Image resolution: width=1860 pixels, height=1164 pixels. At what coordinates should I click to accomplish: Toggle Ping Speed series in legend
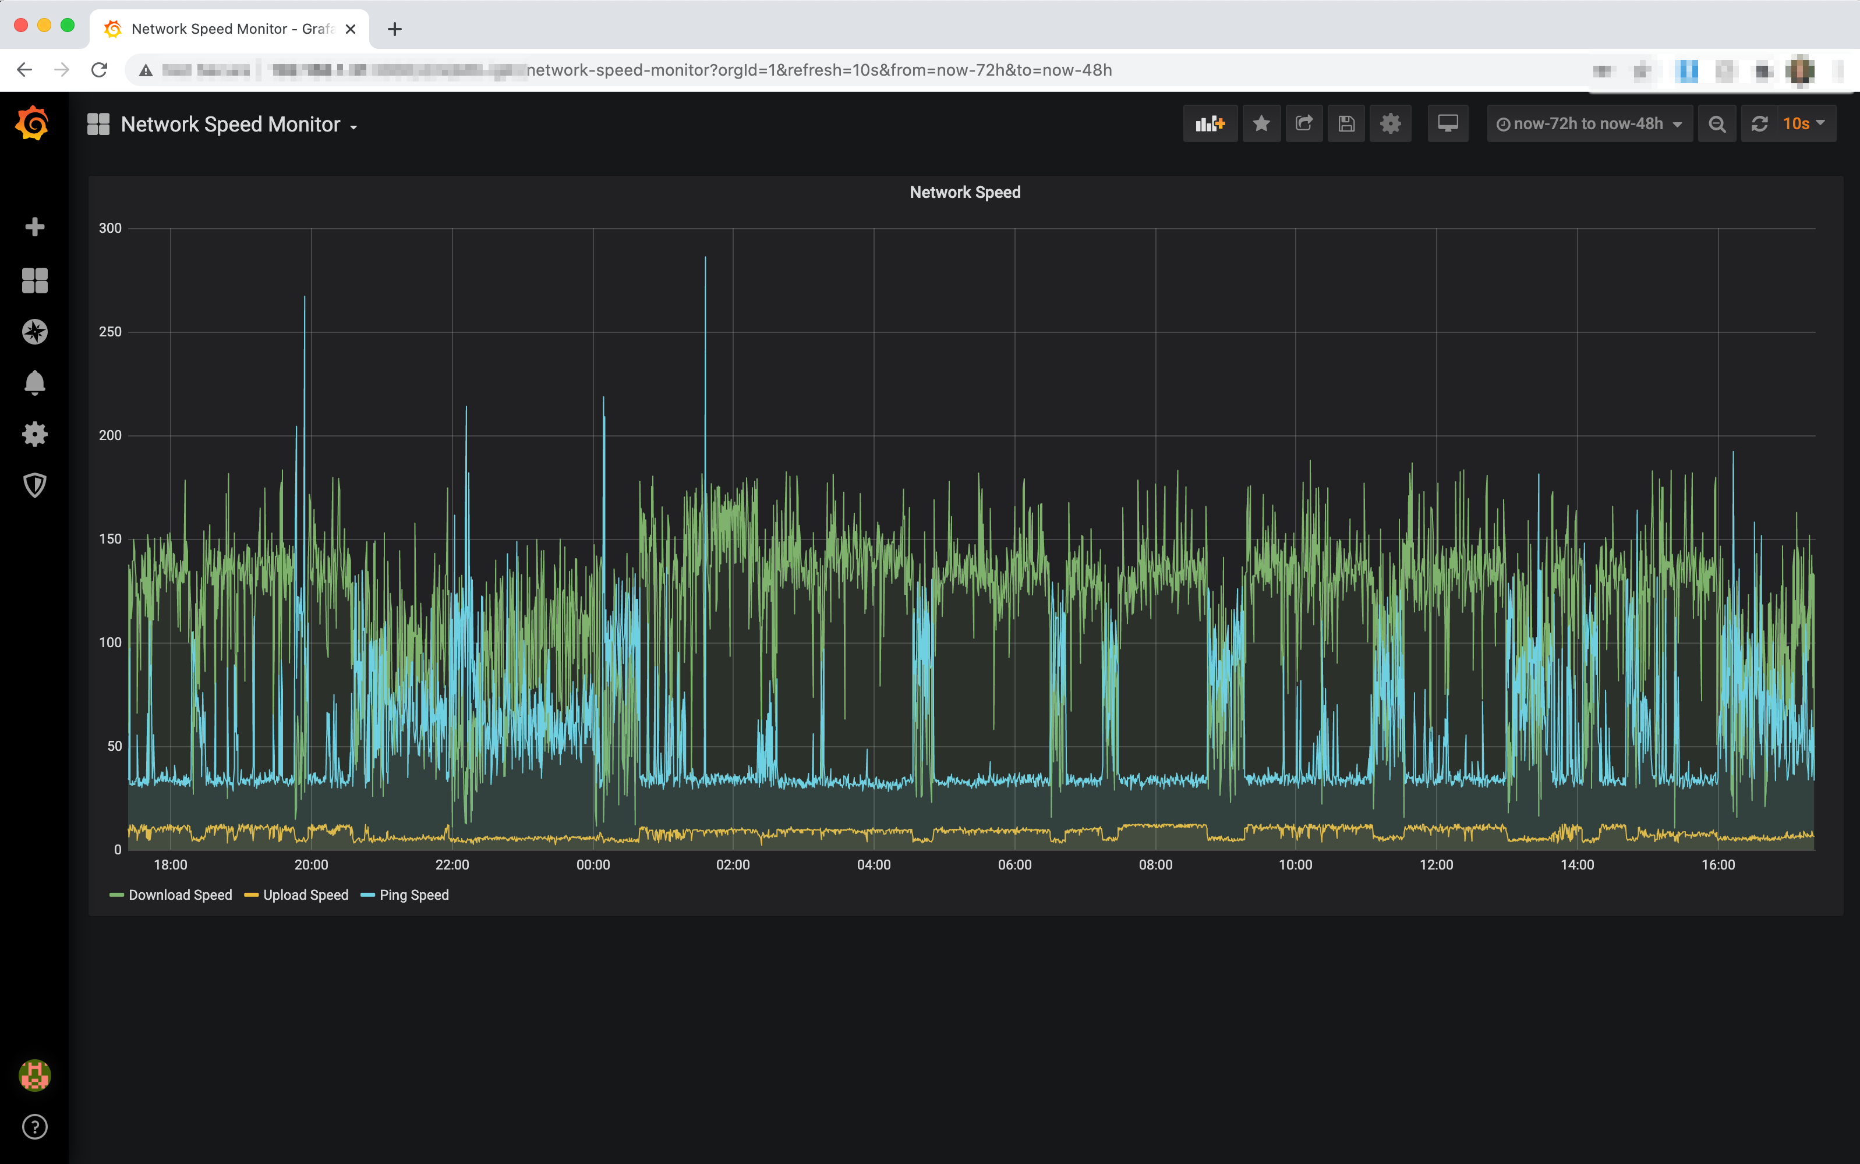point(415,895)
